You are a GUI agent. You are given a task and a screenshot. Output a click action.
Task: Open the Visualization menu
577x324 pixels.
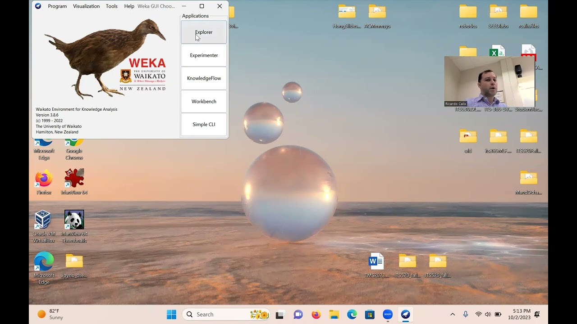click(x=87, y=6)
